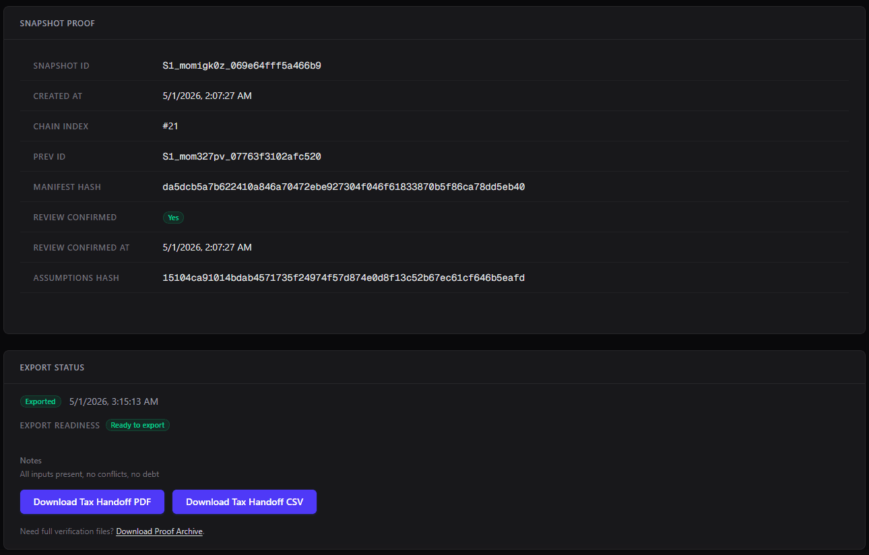Click the Yes badge for Review Confirmed
Image resolution: width=869 pixels, height=555 pixels.
(173, 218)
